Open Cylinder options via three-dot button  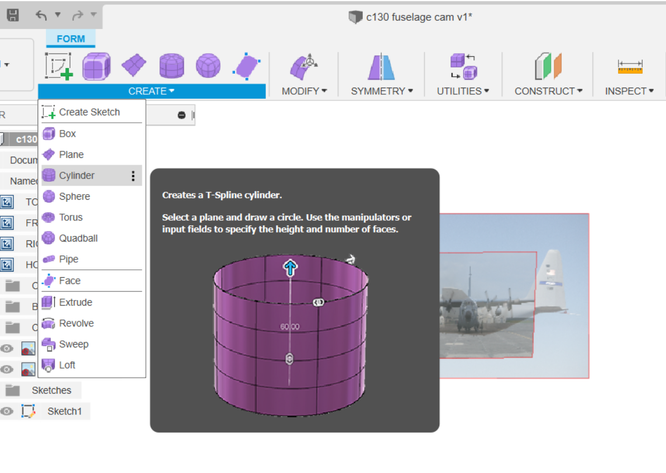[x=133, y=175]
